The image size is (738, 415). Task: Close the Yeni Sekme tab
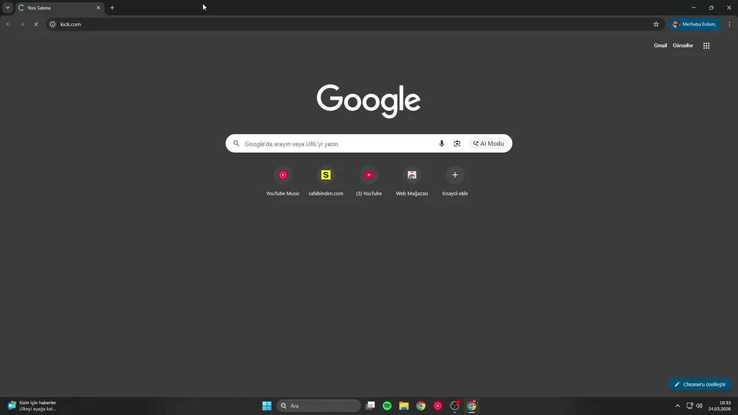point(98,8)
